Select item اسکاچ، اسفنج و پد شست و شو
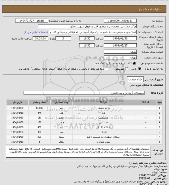Image resolution: width=169 pixels, height=185 pixels. (104, 137)
